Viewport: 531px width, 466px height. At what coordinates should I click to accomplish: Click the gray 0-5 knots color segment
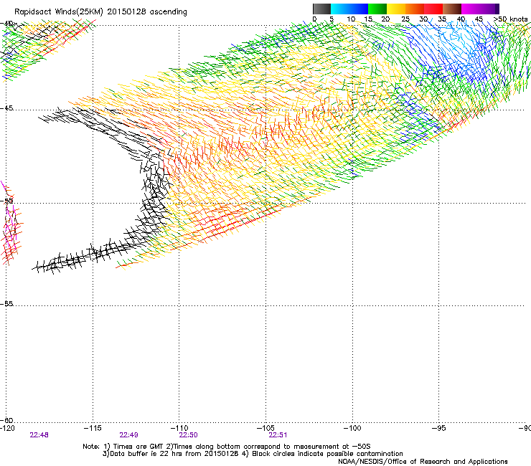pos(321,9)
